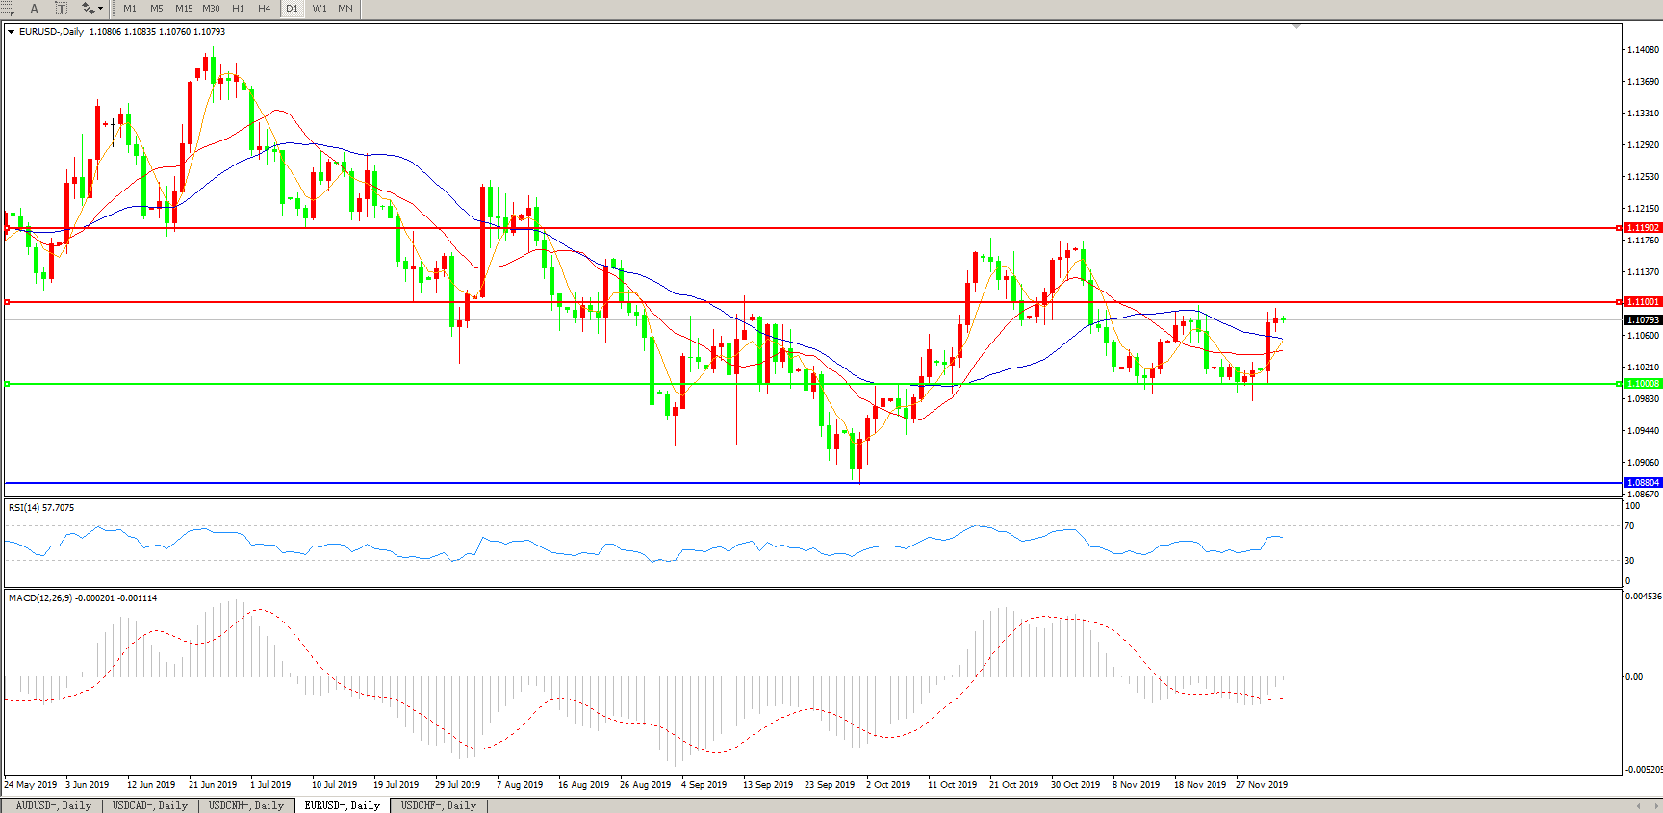This screenshot has width=1663, height=813.
Task: Switch timeframe to H4
Action: pos(264,9)
